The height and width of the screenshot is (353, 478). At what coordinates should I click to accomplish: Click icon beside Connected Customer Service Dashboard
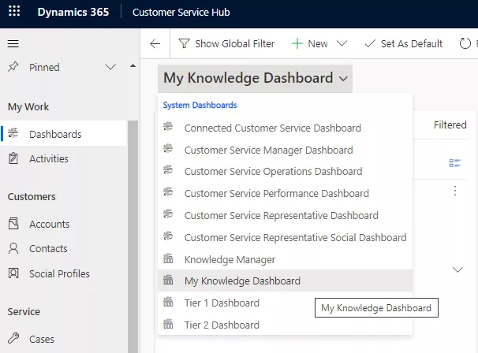tap(168, 126)
